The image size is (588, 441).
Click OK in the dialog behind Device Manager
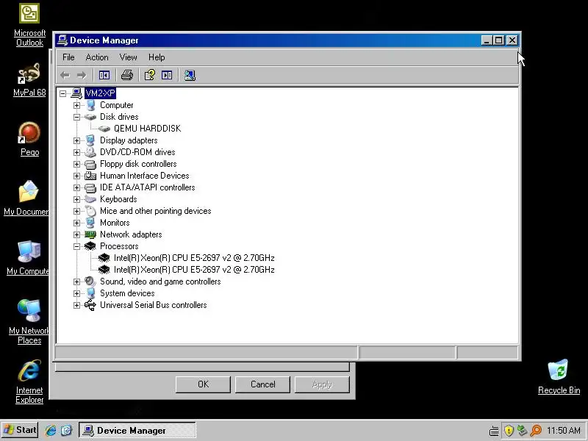(203, 384)
